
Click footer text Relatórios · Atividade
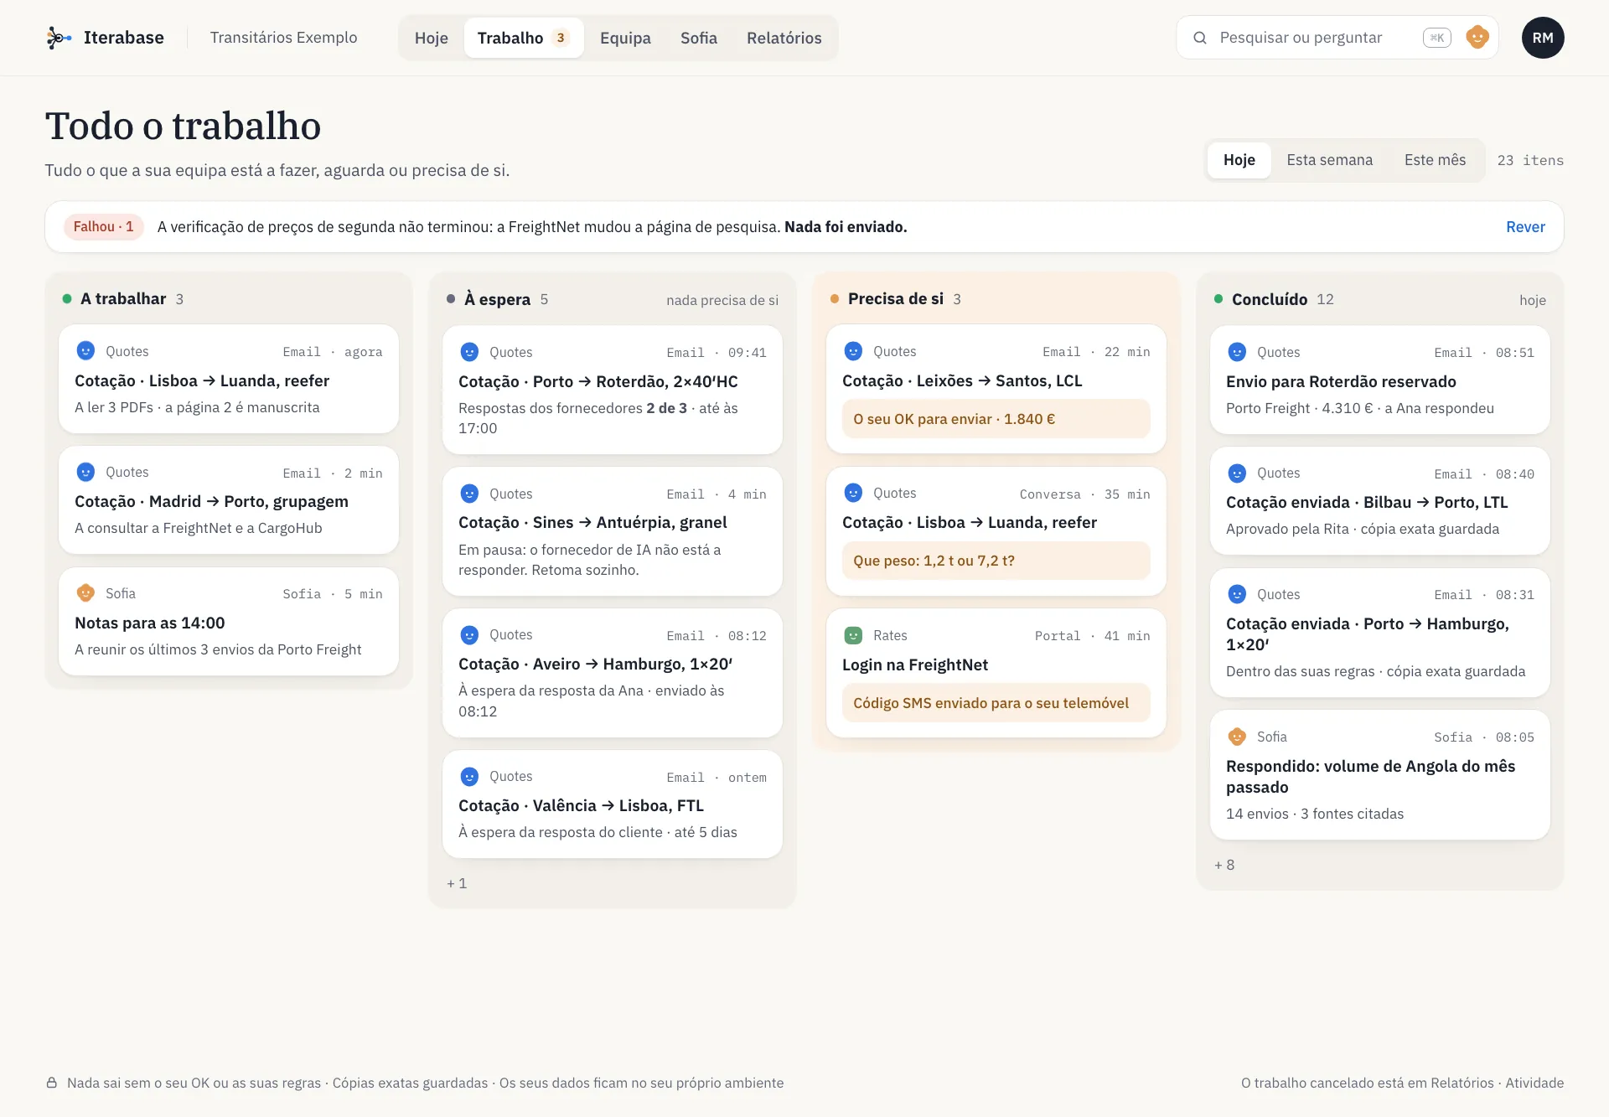pyautogui.click(x=1497, y=1083)
